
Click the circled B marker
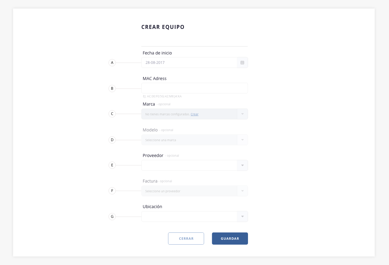pyautogui.click(x=112, y=89)
